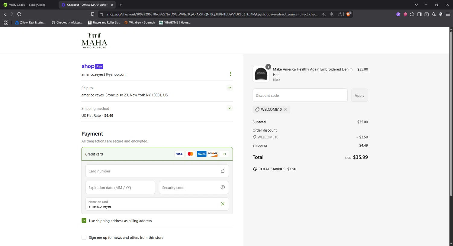Click the red shield extension icon
Viewport: 453px width, 246px height.
click(405, 14)
